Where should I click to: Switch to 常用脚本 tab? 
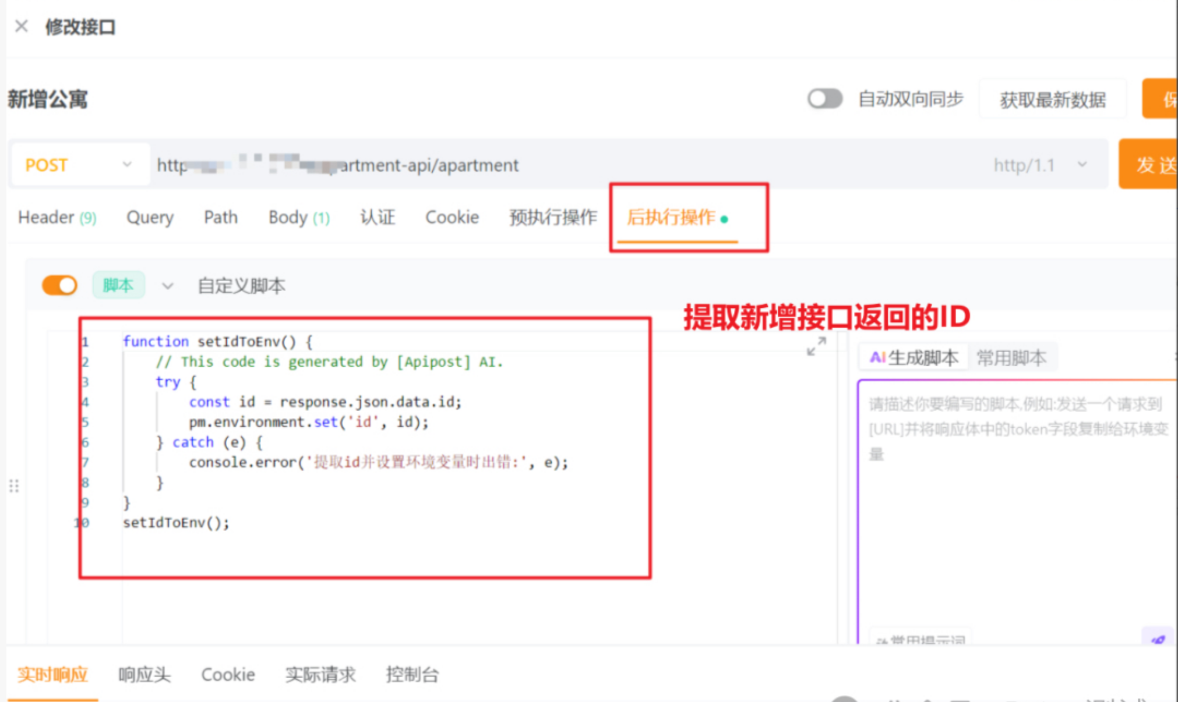point(1011,357)
